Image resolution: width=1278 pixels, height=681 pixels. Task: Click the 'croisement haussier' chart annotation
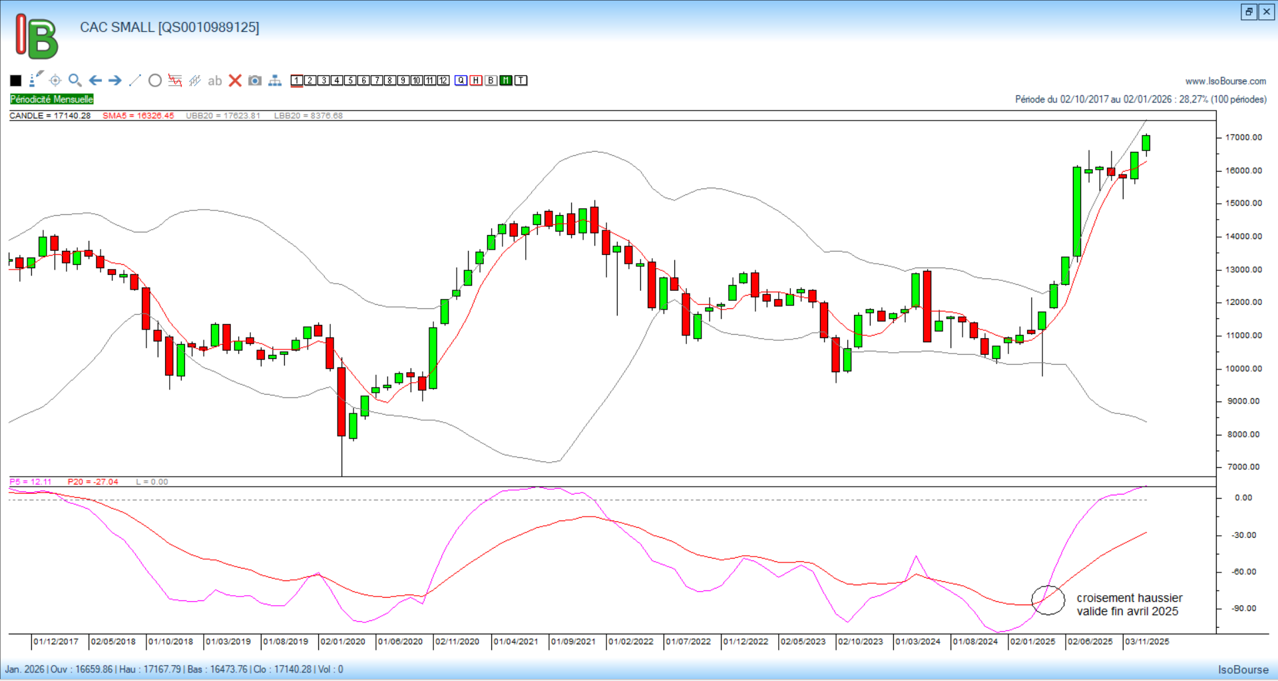[1129, 604]
